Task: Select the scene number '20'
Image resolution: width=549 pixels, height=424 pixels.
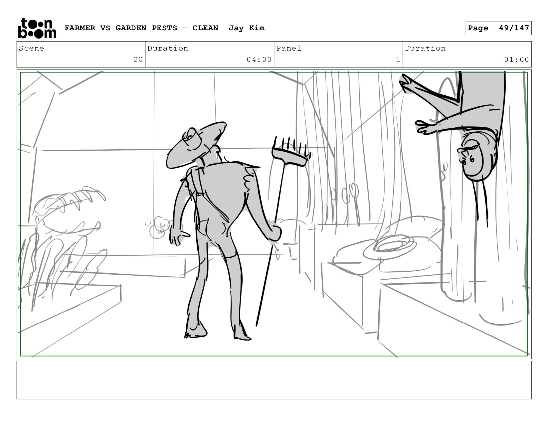Action: (138, 60)
